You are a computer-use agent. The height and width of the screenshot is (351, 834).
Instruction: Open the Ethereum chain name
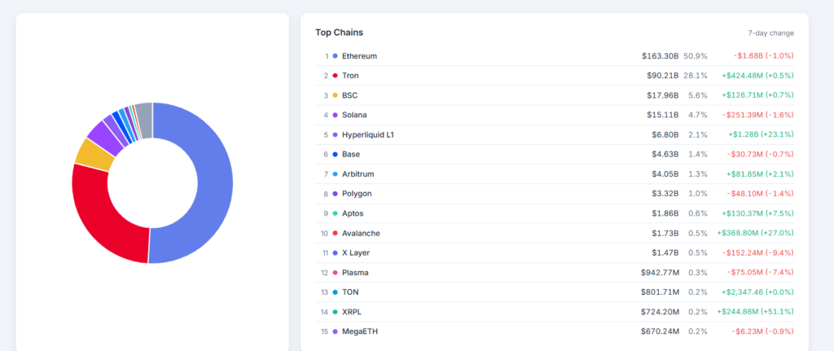tap(359, 56)
